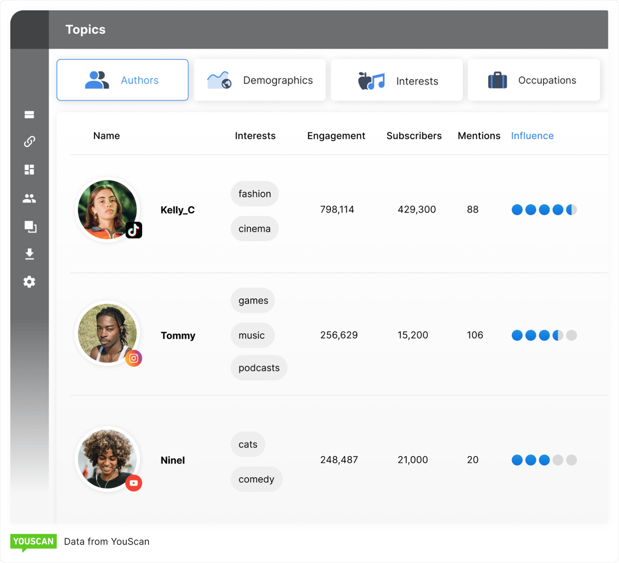Click the overlapping squares icon in sidebar
The image size is (619, 563).
[30, 226]
